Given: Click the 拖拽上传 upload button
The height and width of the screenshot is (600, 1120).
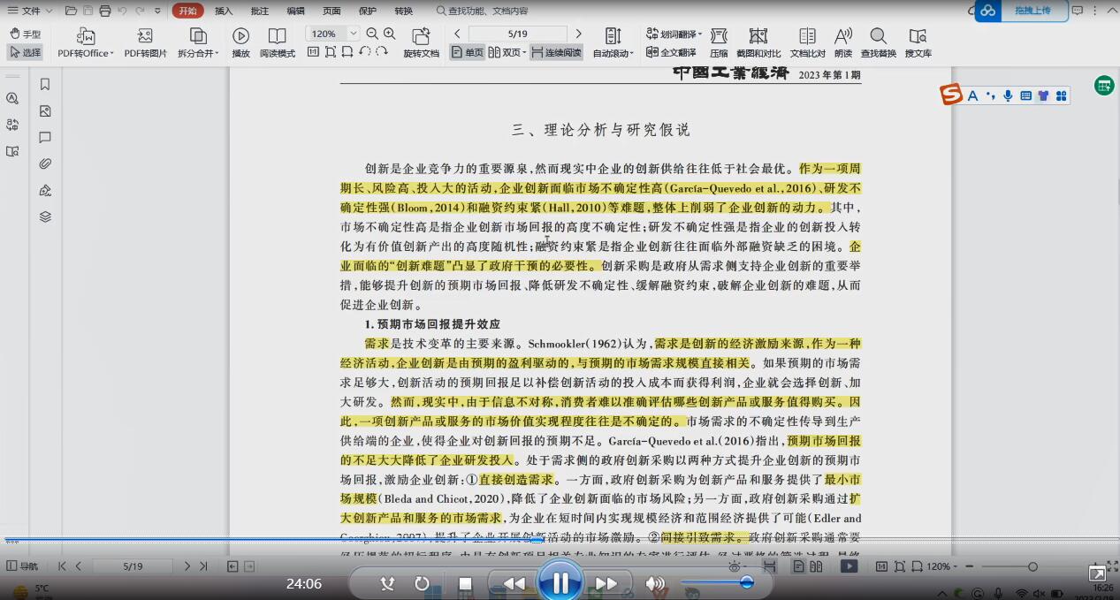Looking at the screenshot, I should click(1021, 11).
